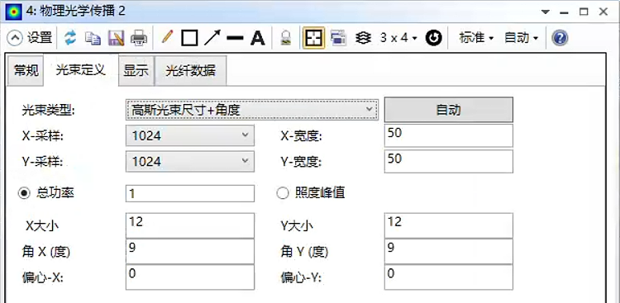Select the 照度峰值 radio button
The image size is (620, 303).
pyautogui.click(x=283, y=193)
